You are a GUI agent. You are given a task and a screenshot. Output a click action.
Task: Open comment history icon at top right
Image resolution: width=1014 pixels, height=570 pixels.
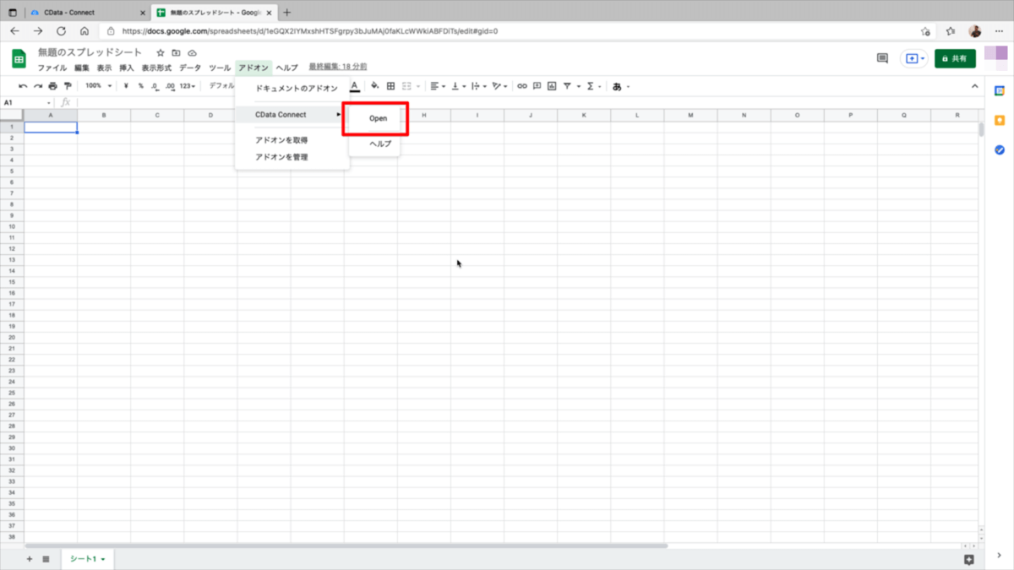[x=882, y=58]
